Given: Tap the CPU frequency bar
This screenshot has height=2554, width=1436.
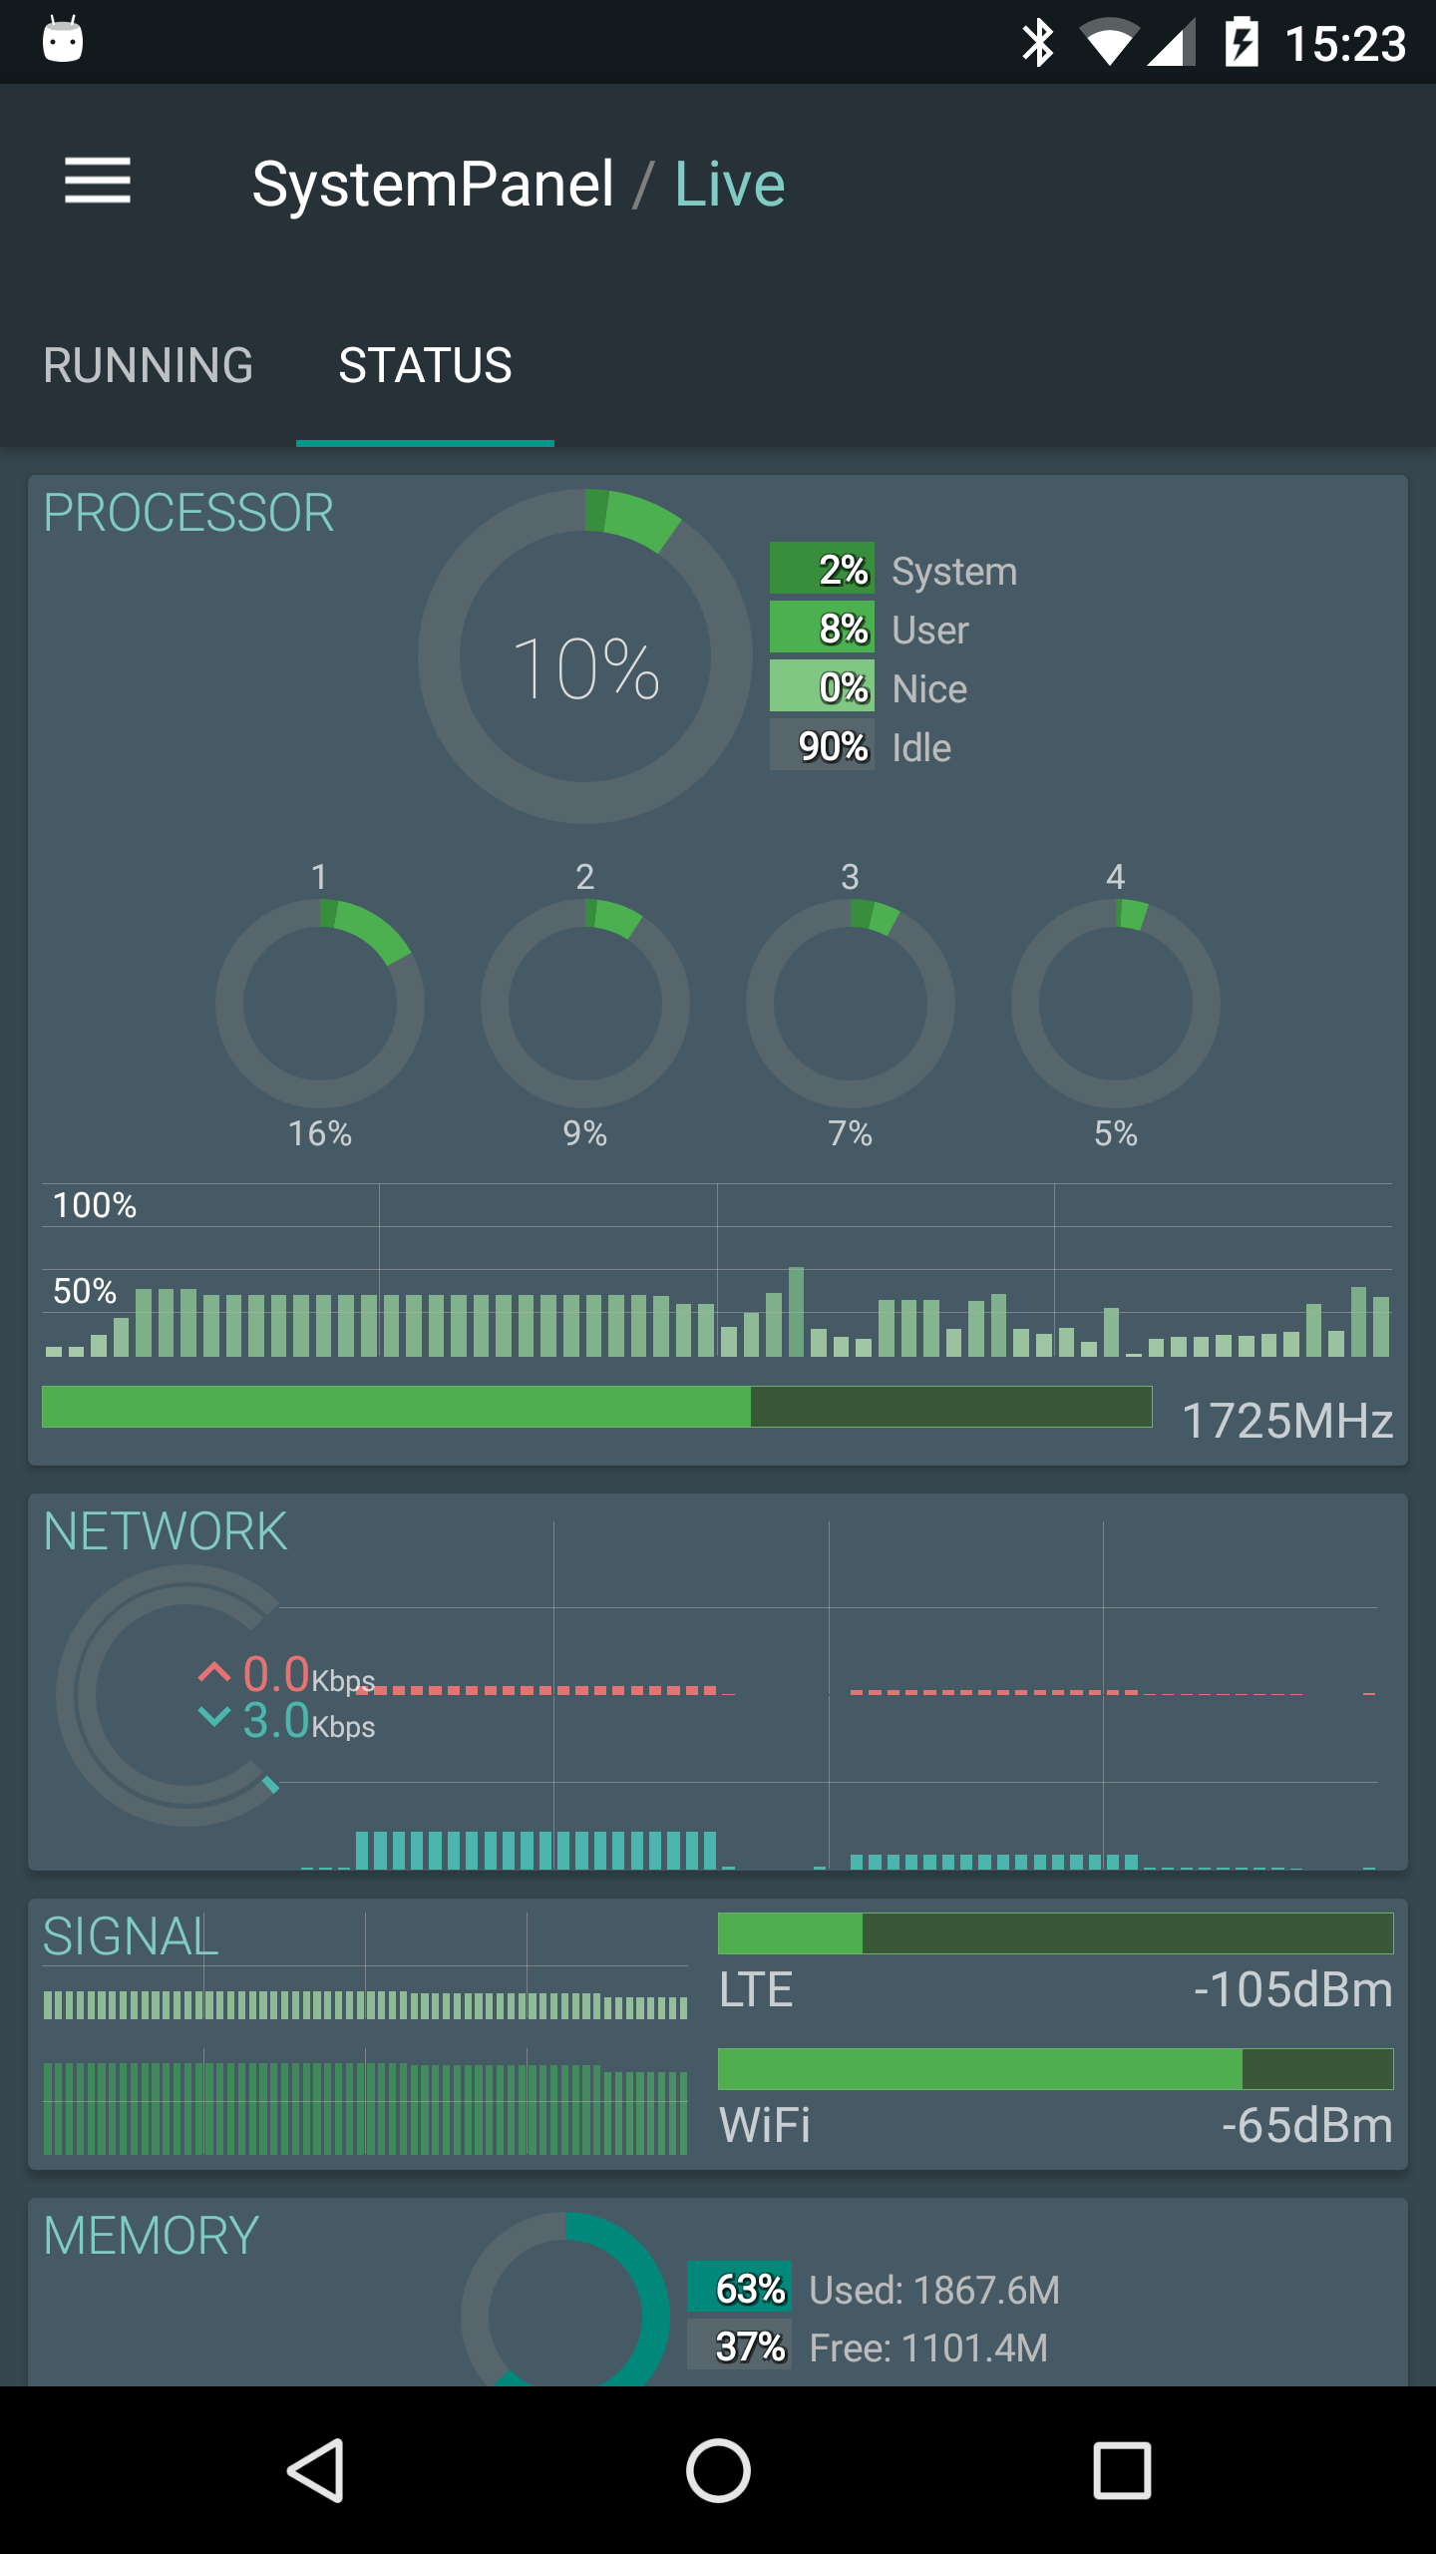Looking at the screenshot, I should 596,1407.
